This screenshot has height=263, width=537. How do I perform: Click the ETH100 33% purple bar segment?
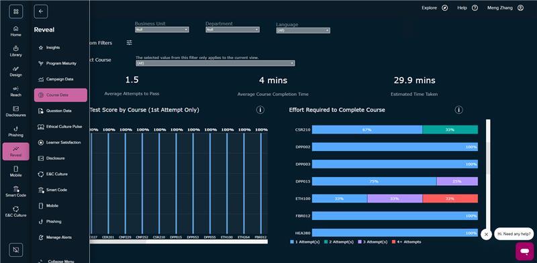[x=395, y=199]
